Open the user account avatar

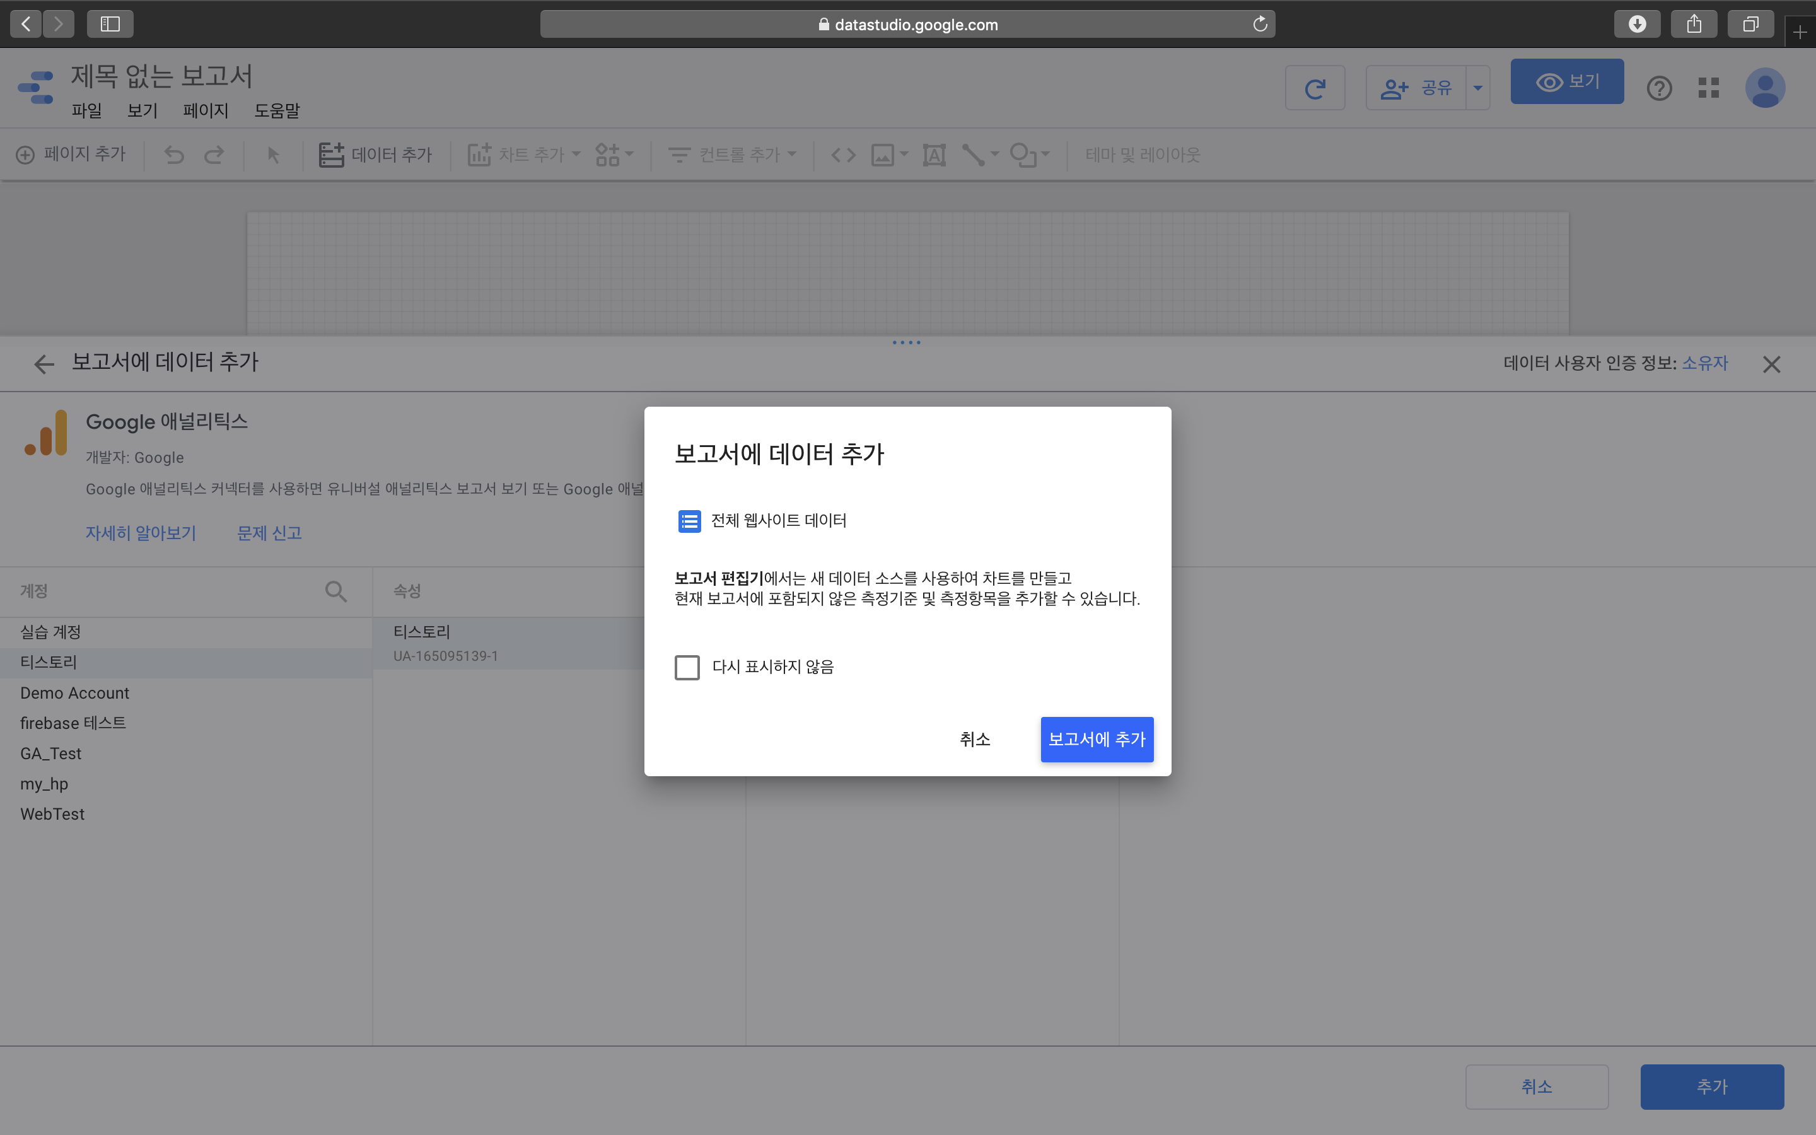coord(1765,88)
